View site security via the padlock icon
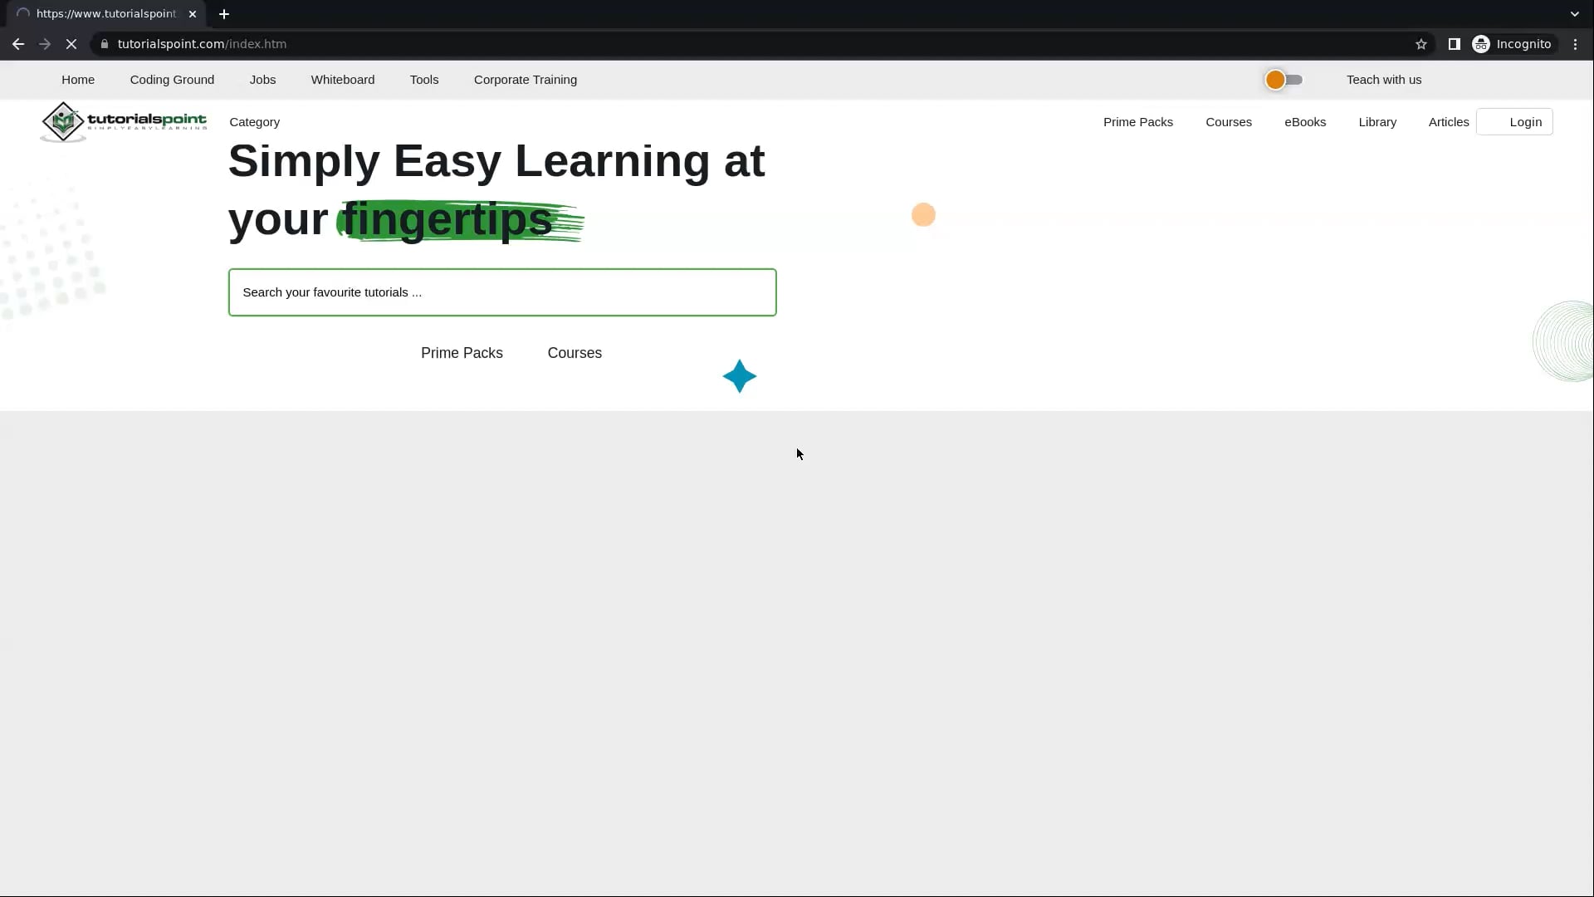1594x897 pixels. (x=105, y=44)
